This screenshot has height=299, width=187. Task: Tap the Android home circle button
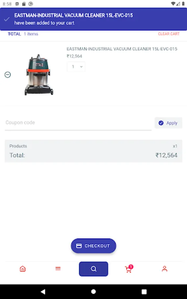[93, 292]
